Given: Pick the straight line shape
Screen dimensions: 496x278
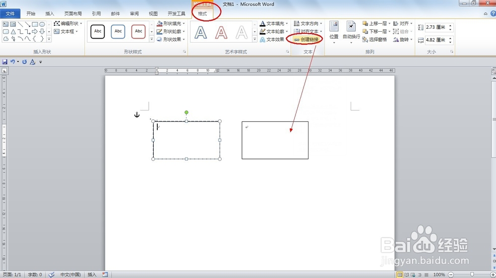Looking at the screenshot, I should (20, 24).
